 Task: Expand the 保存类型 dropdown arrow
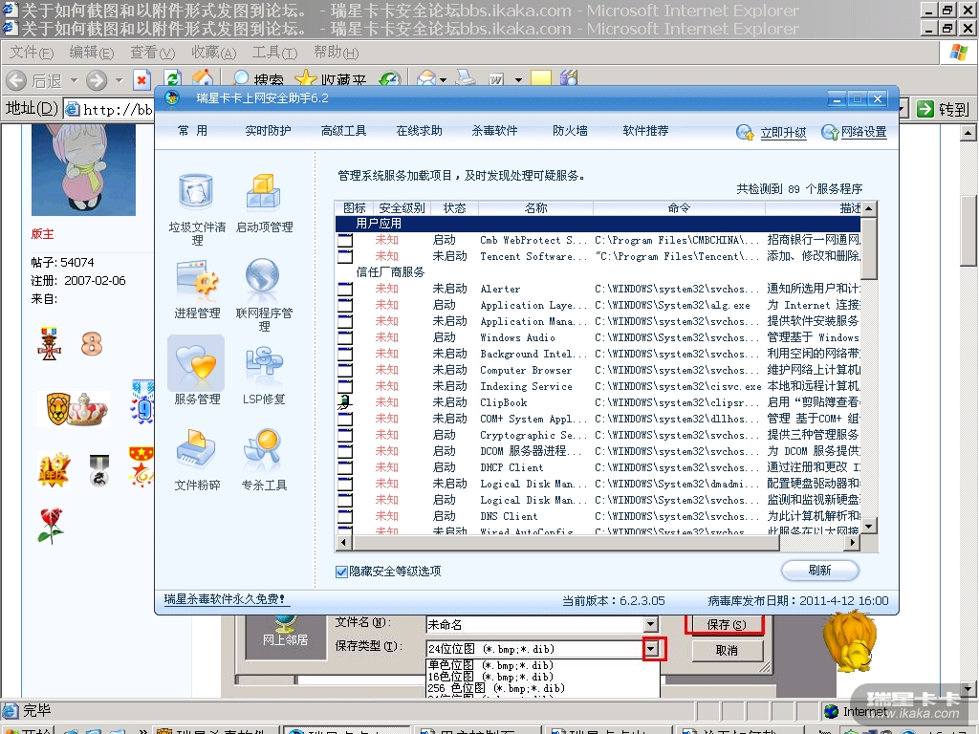pos(652,650)
